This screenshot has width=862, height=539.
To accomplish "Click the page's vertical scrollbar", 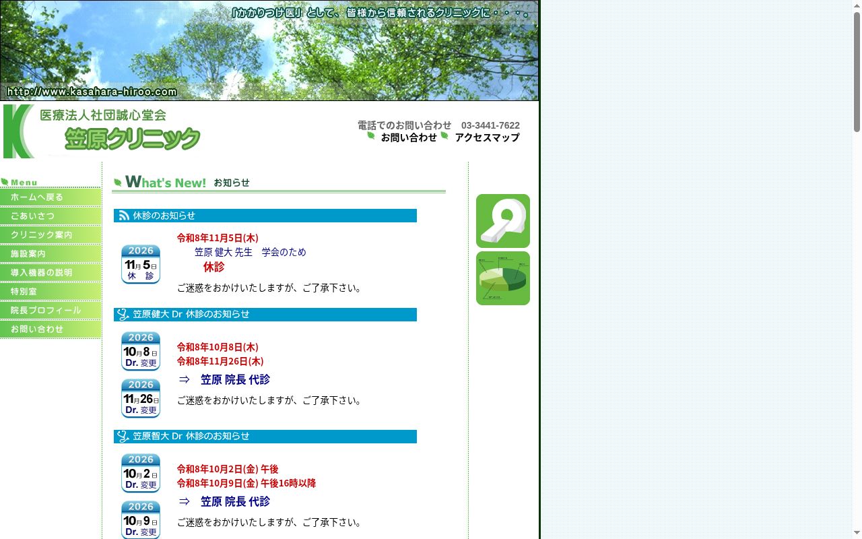I will [857, 269].
